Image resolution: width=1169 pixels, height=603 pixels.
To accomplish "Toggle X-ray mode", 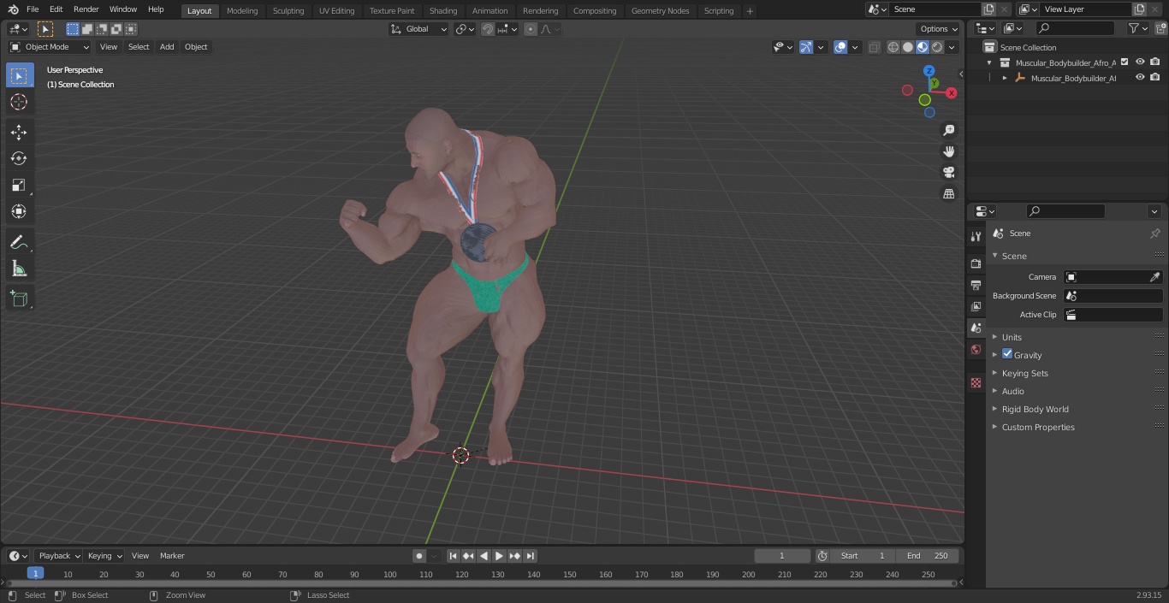I will (874, 47).
